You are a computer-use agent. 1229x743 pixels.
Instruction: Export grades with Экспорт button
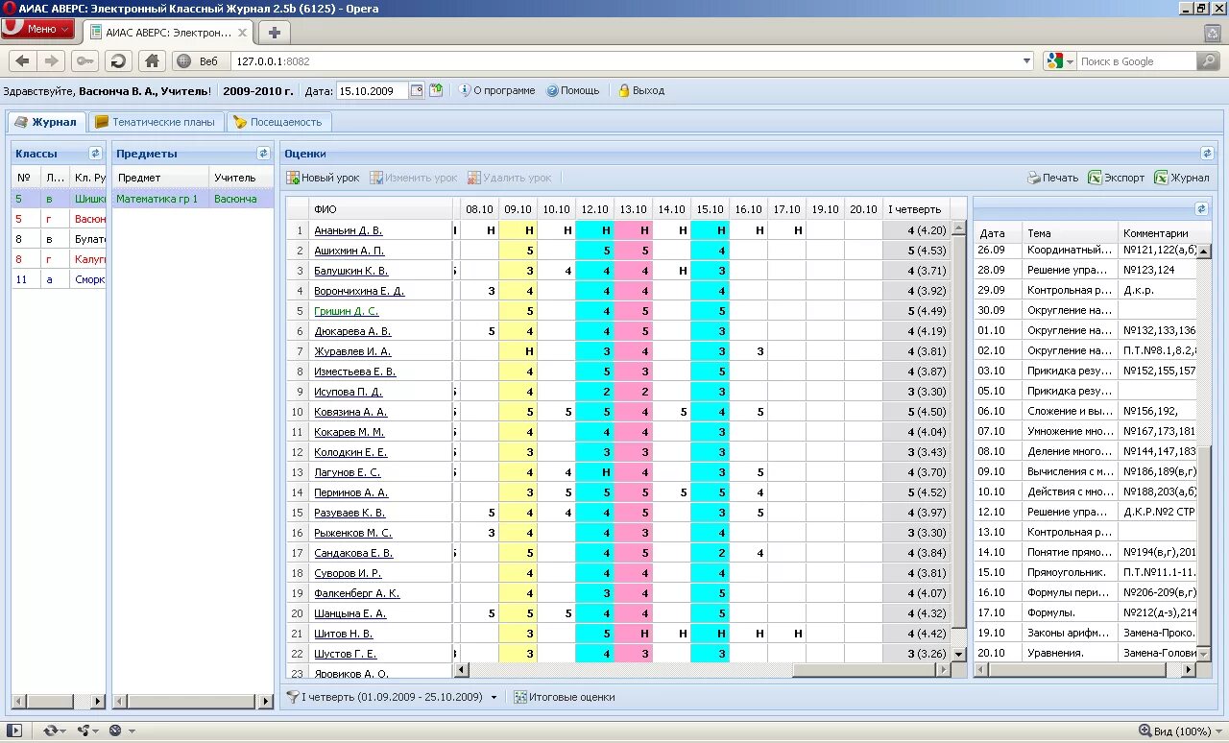tap(1117, 178)
